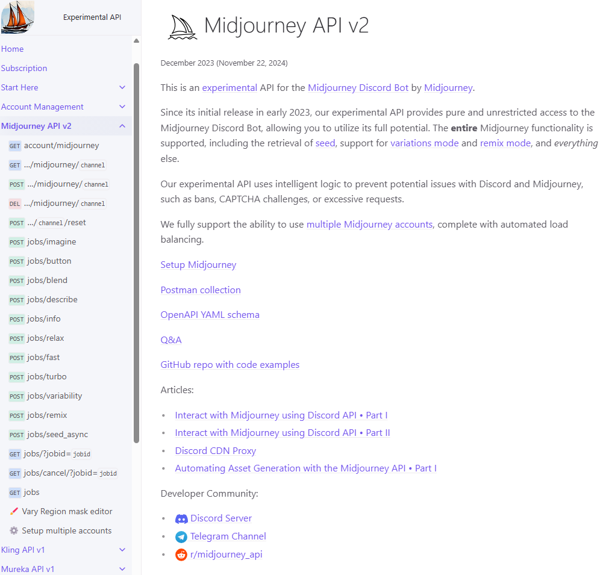Open Vary Region mask editor
This screenshot has width=606, height=575.
coord(67,512)
